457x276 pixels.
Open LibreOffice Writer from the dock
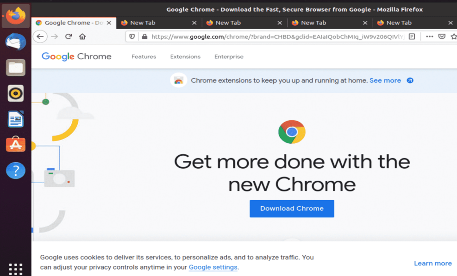(15, 119)
